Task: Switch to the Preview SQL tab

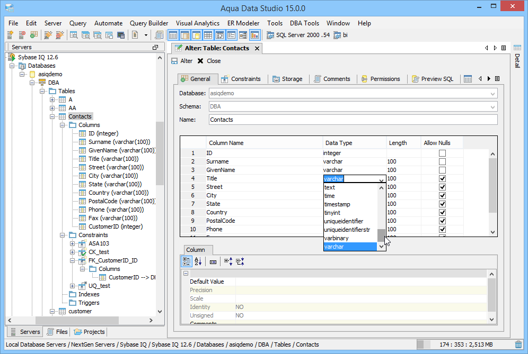Action: tap(433, 79)
